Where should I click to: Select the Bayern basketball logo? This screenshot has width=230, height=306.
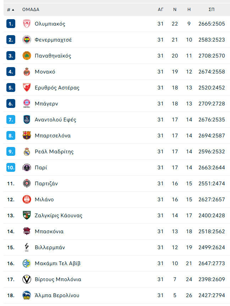(27, 104)
